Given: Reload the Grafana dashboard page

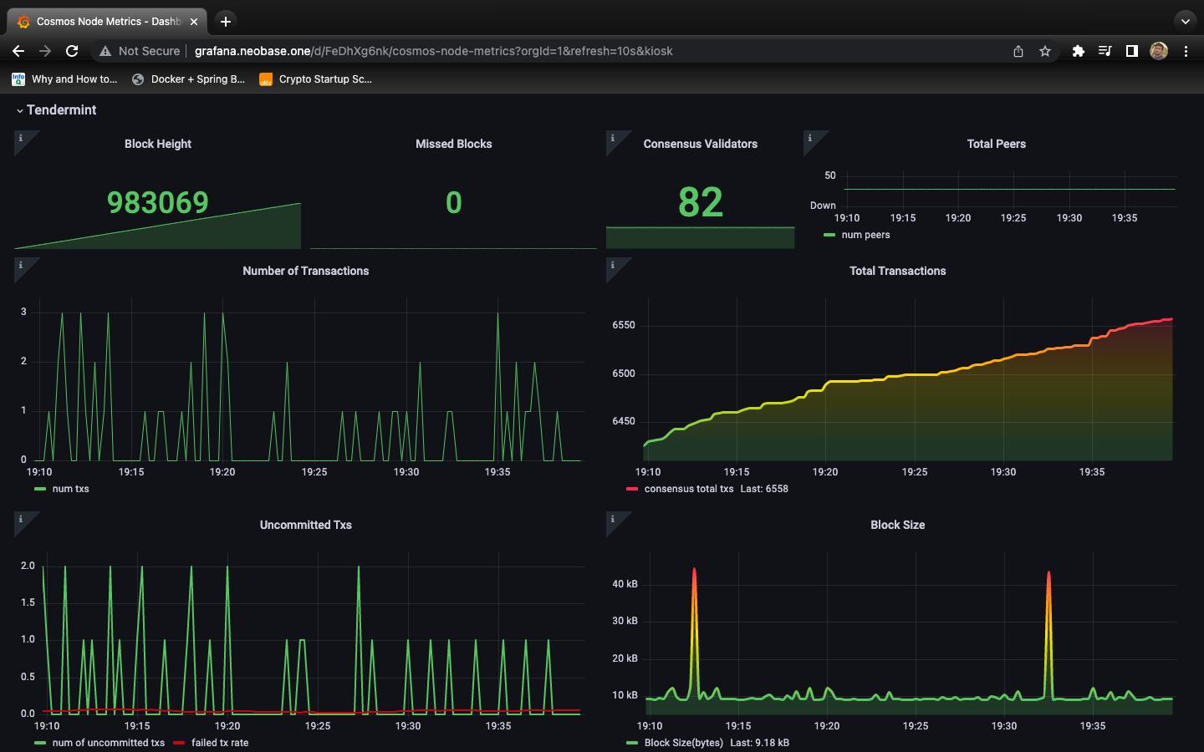Looking at the screenshot, I should pyautogui.click(x=72, y=51).
